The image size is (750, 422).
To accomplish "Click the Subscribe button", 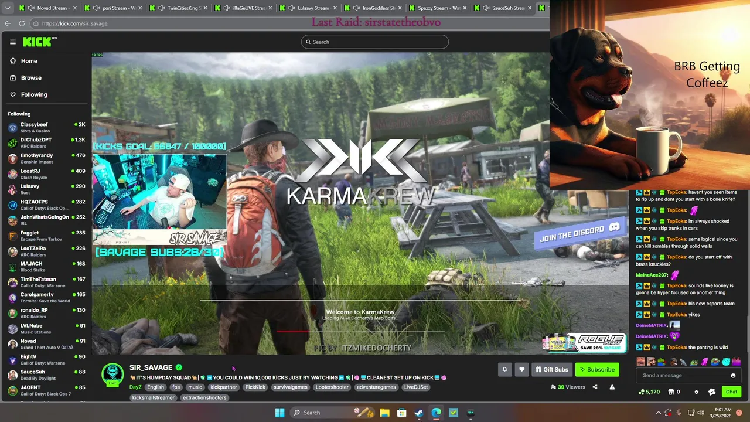I will (597, 369).
